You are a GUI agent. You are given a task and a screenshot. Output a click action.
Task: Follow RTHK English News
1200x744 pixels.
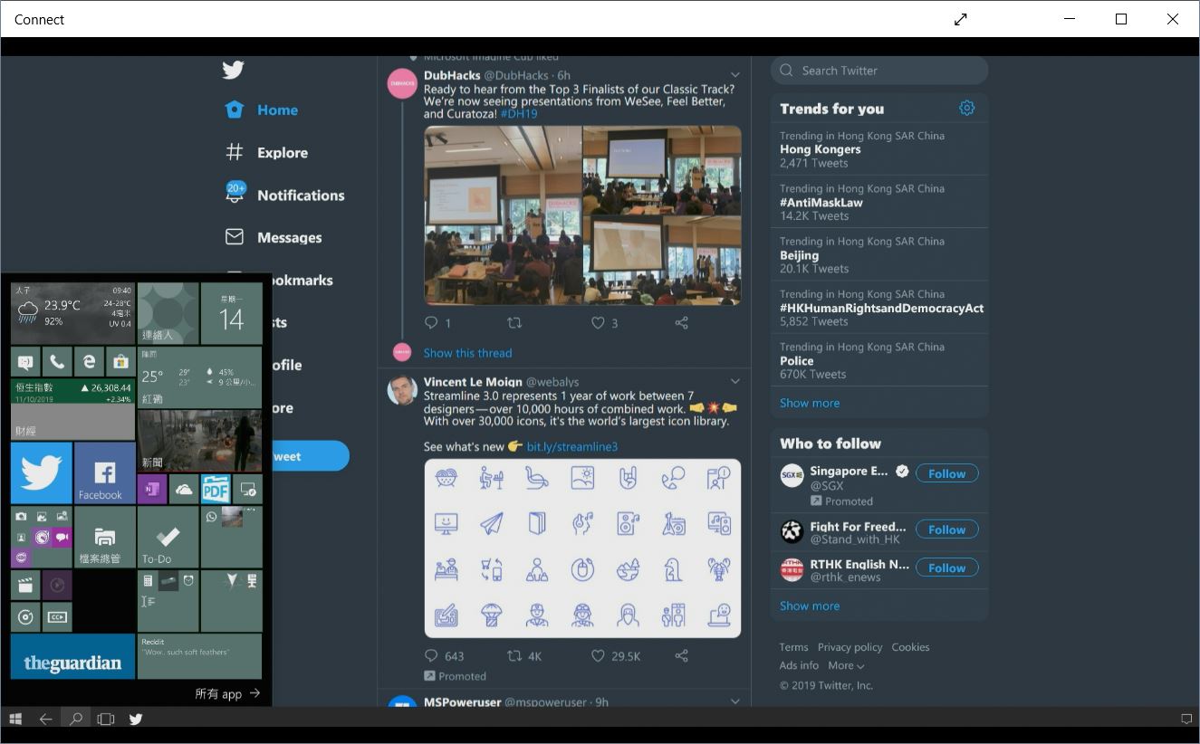coord(946,568)
